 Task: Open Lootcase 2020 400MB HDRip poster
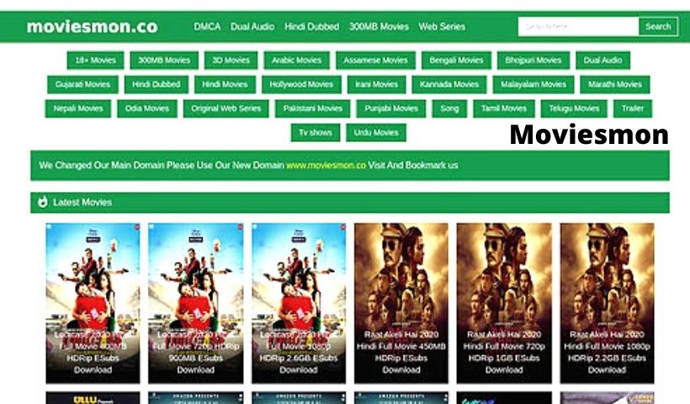93,303
